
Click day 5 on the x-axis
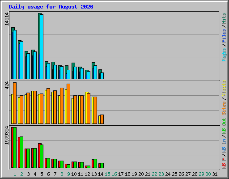pos(42,174)
